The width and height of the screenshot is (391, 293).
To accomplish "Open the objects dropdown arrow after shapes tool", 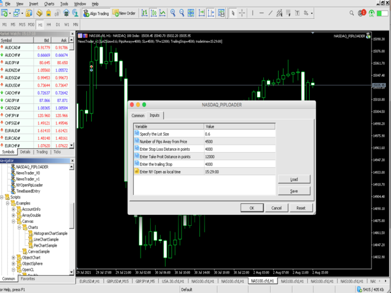I will click(312, 13).
